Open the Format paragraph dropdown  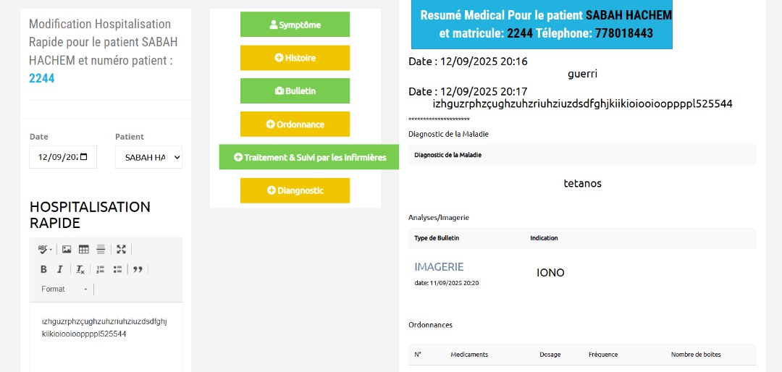click(64, 289)
